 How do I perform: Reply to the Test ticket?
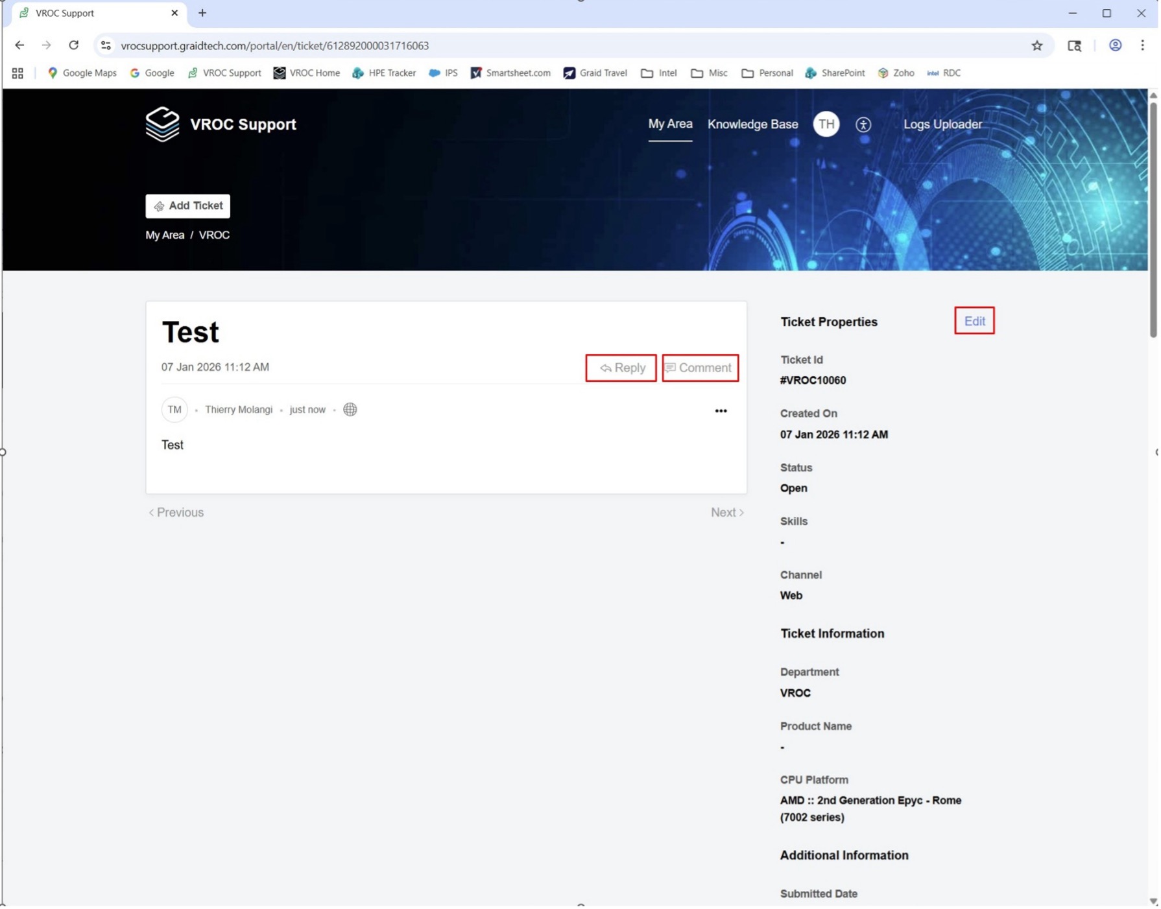(621, 368)
